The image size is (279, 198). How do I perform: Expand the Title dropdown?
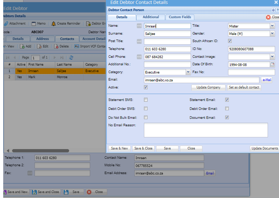(272, 26)
